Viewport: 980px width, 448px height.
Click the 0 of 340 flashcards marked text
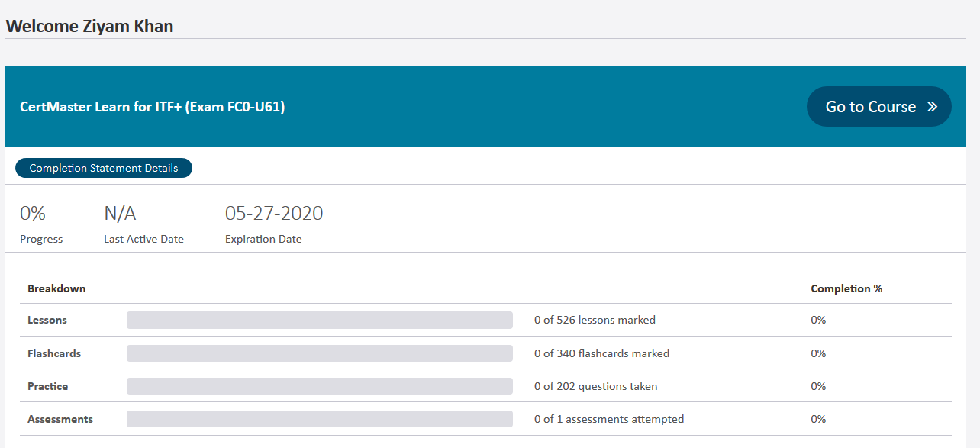point(601,353)
